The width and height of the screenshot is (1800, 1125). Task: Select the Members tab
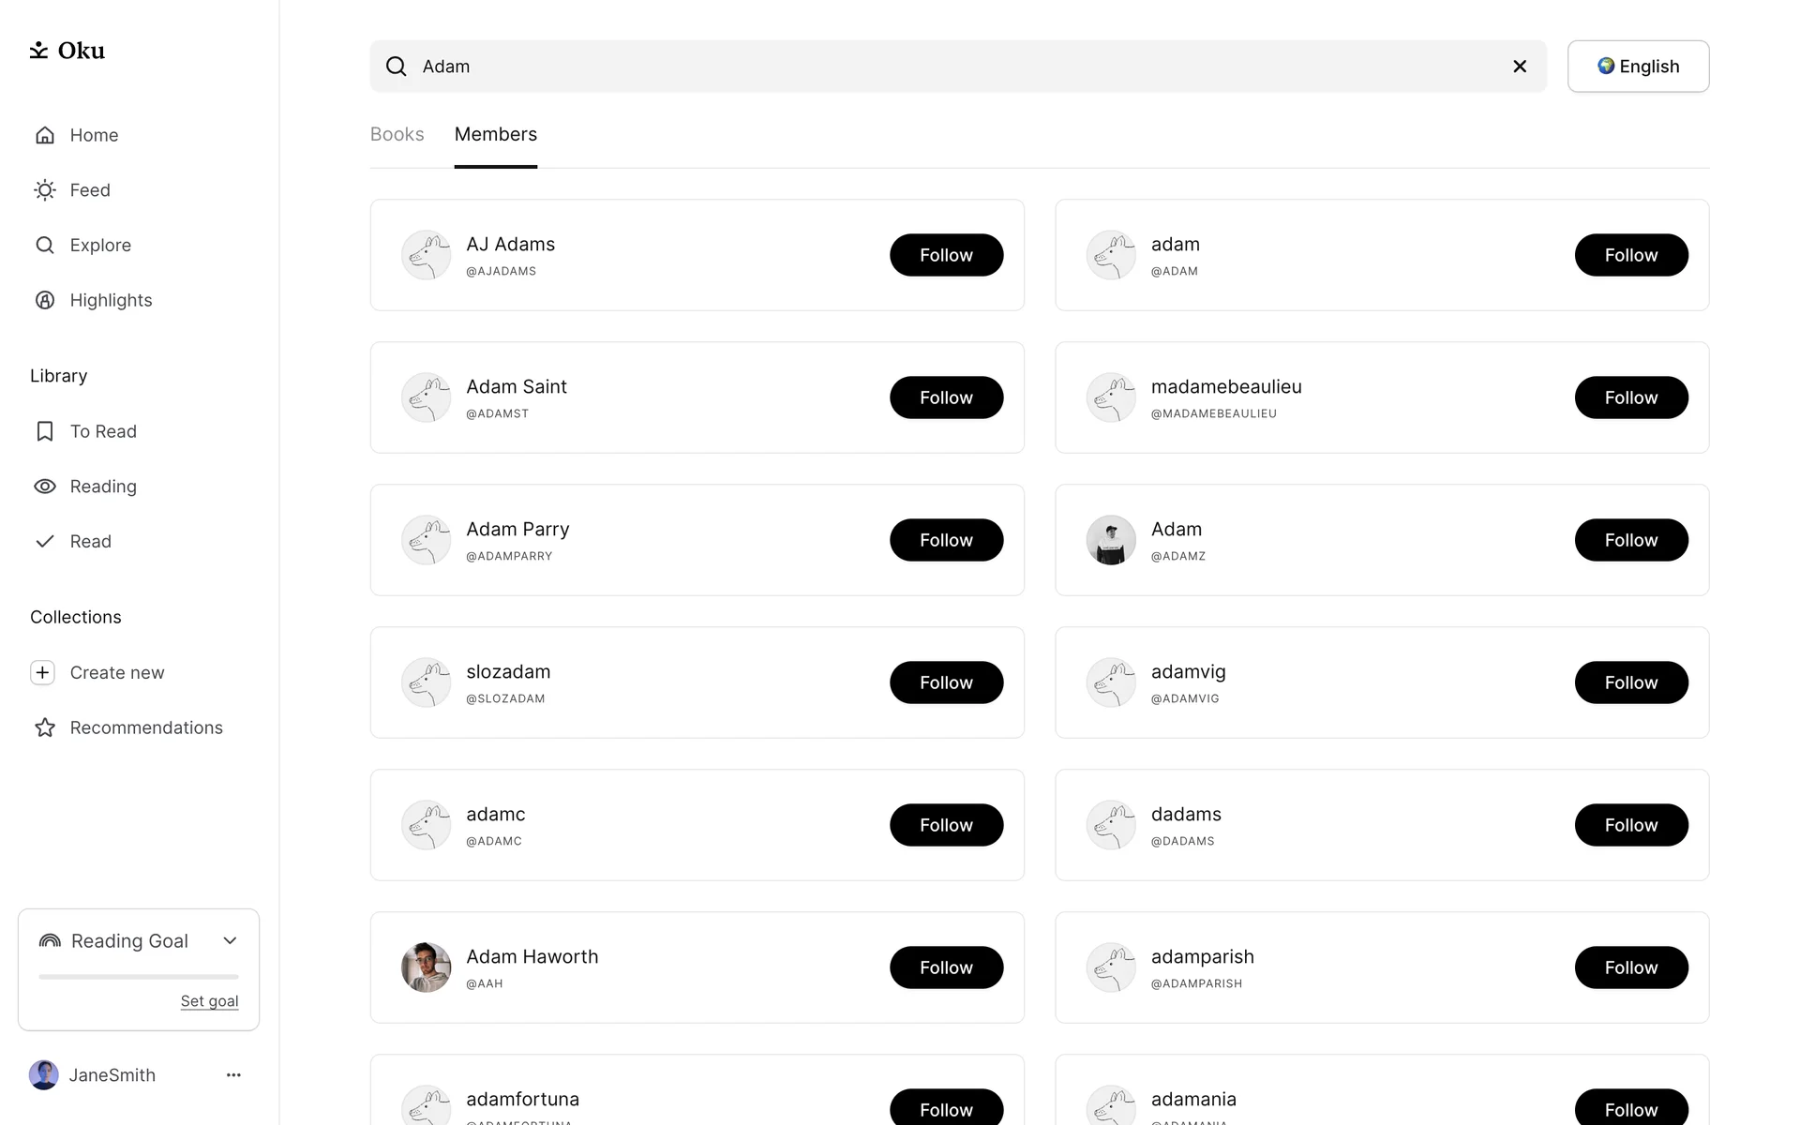[x=495, y=134]
